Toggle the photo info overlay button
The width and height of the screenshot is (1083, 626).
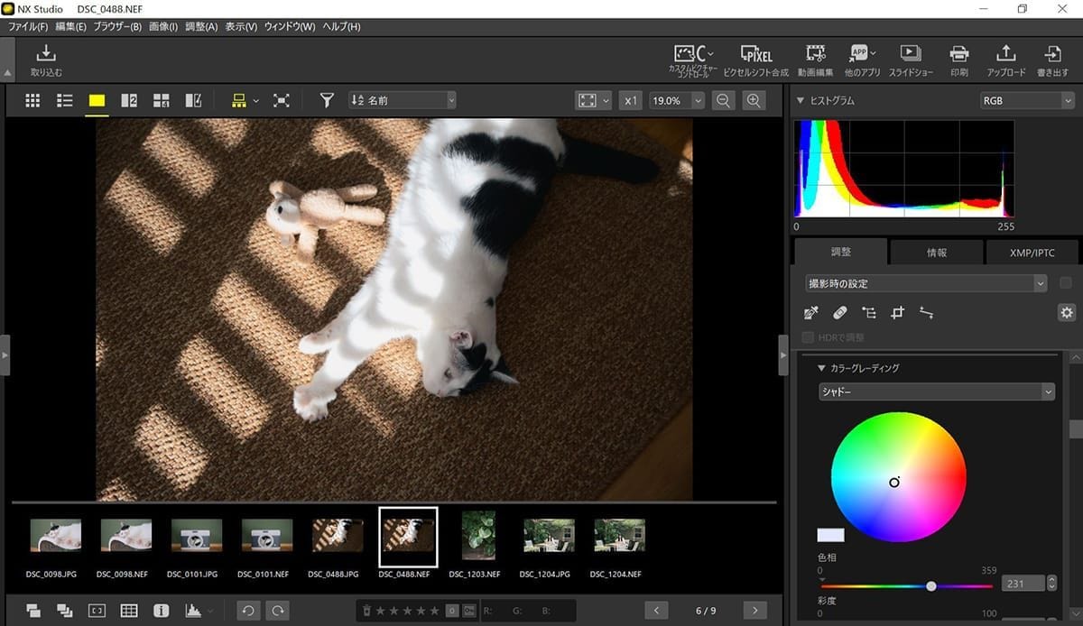pos(161,610)
